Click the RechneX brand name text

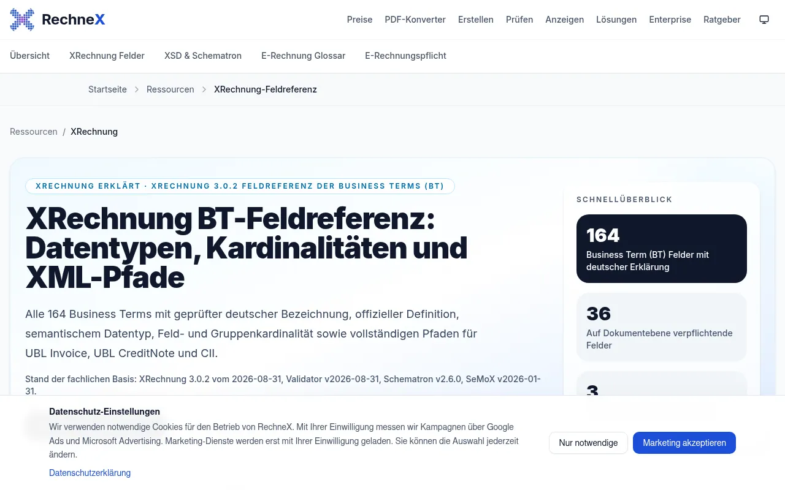(74, 20)
